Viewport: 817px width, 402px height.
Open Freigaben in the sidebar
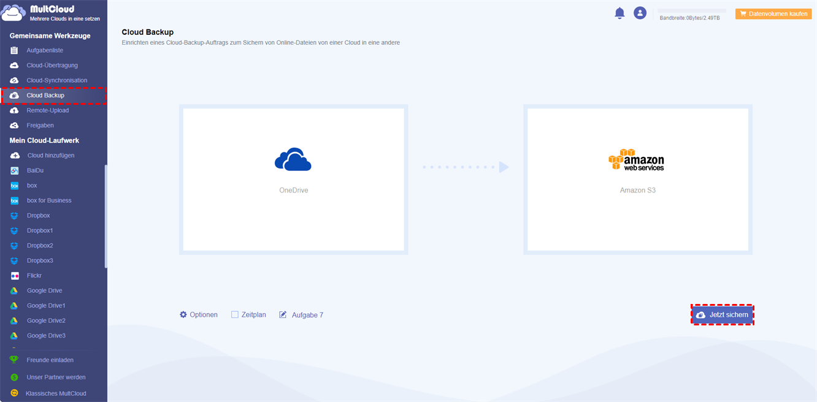pyautogui.click(x=40, y=126)
